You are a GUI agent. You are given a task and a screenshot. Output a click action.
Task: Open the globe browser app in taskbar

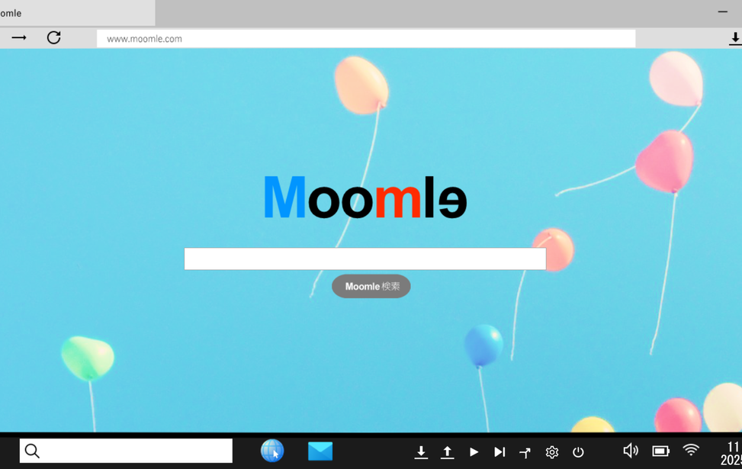point(272,451)
